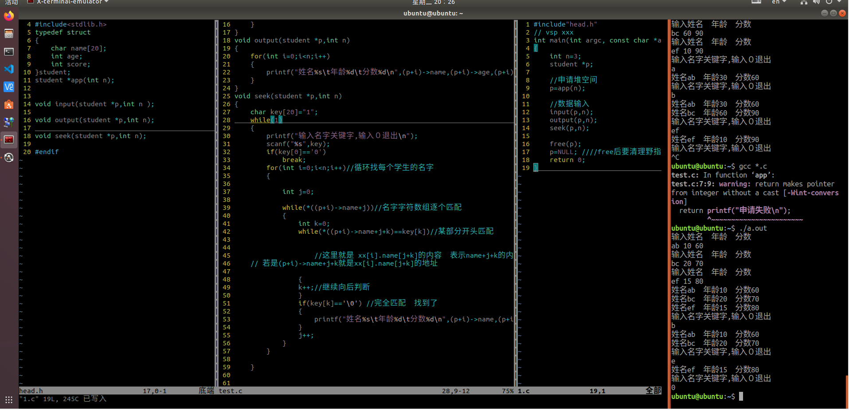The image size is (849, 410).
Task: Click '[-Wint-convers' warning flag text
Action: tap(811, 193)
